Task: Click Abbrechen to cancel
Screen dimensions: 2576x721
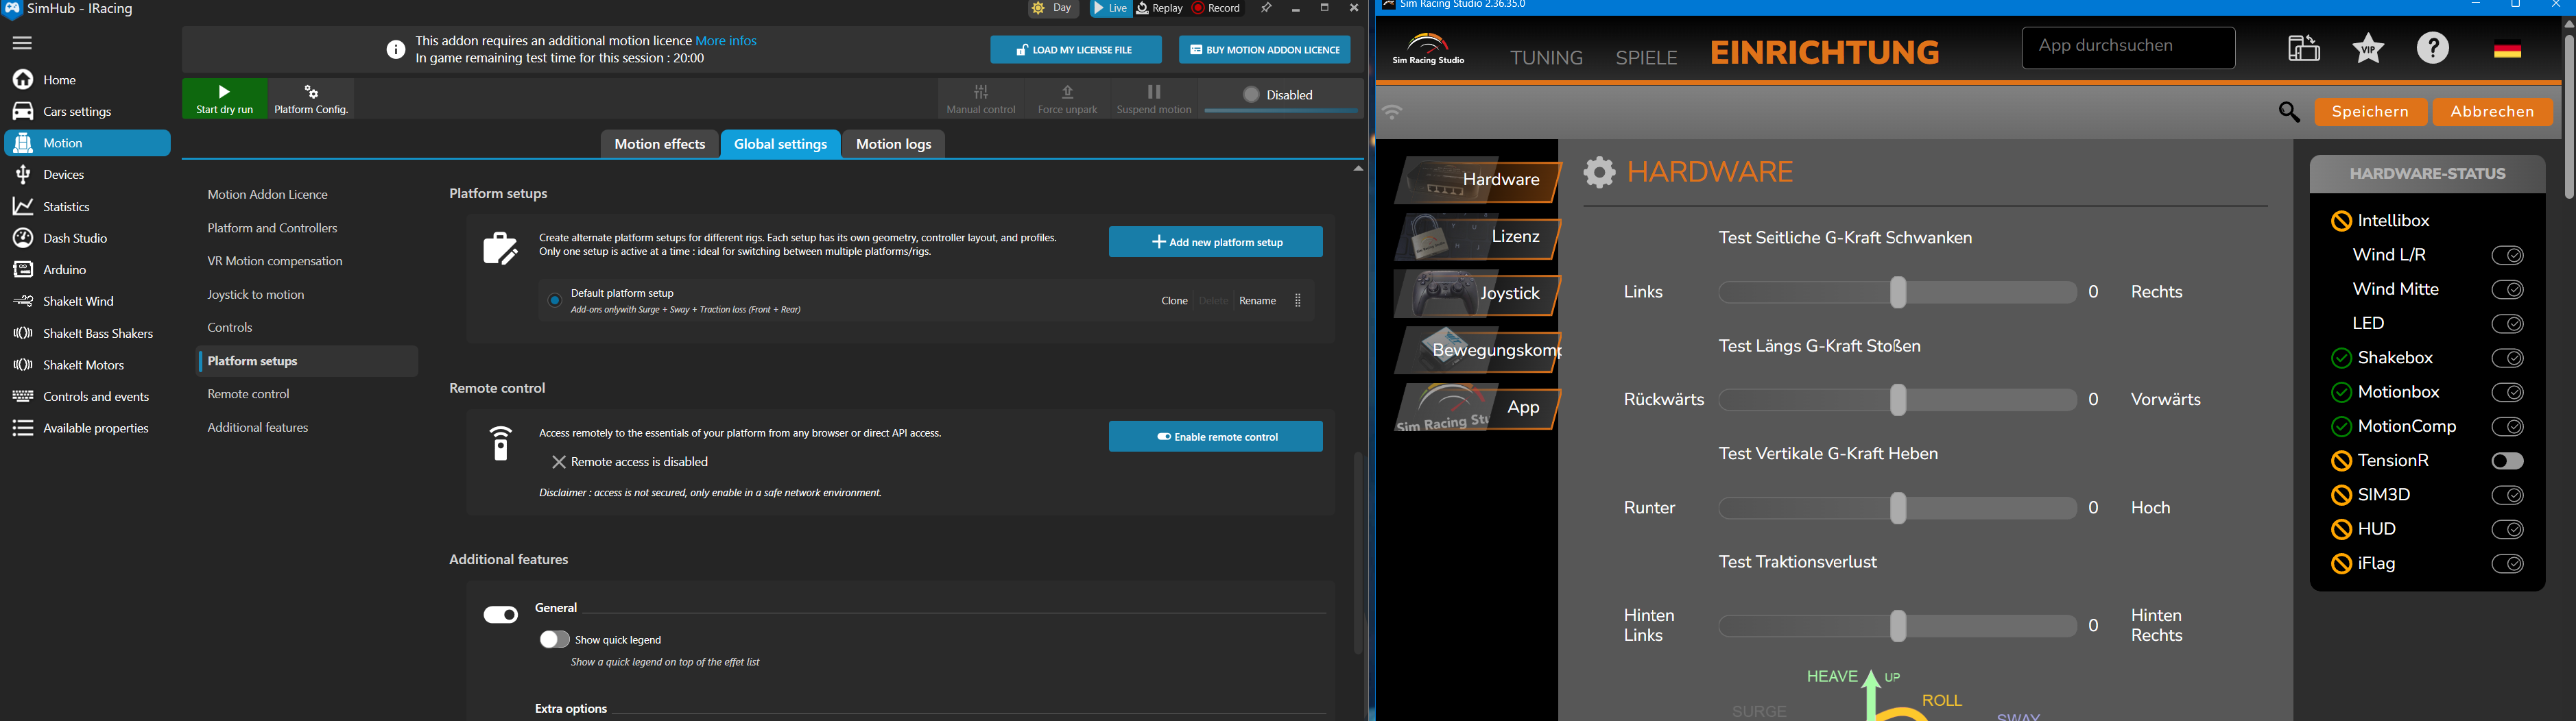Action: coord(2492,113)
